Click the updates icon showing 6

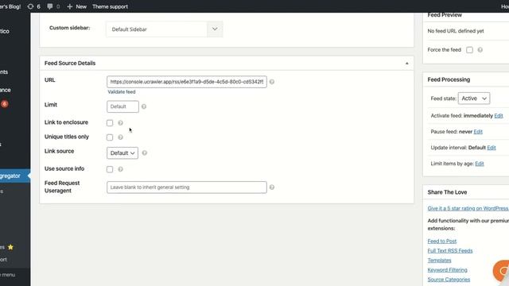click(30, 6)
